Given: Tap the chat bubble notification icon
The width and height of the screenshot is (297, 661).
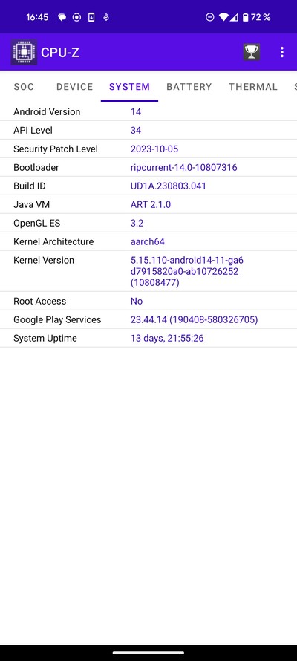Looking at the screenshot, I should click(x=62, y=18).
